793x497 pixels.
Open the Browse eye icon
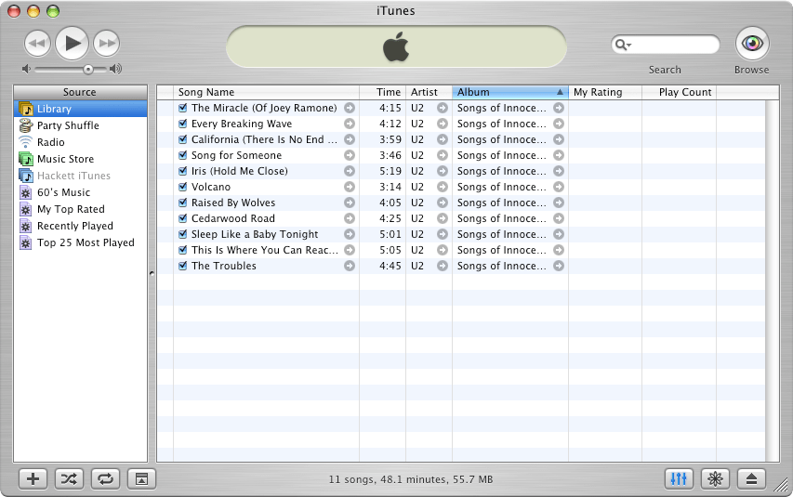coord(752,44)
